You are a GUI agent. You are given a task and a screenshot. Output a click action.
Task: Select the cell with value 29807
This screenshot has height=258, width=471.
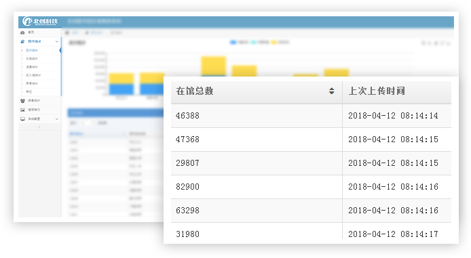[x=257, y=163]
